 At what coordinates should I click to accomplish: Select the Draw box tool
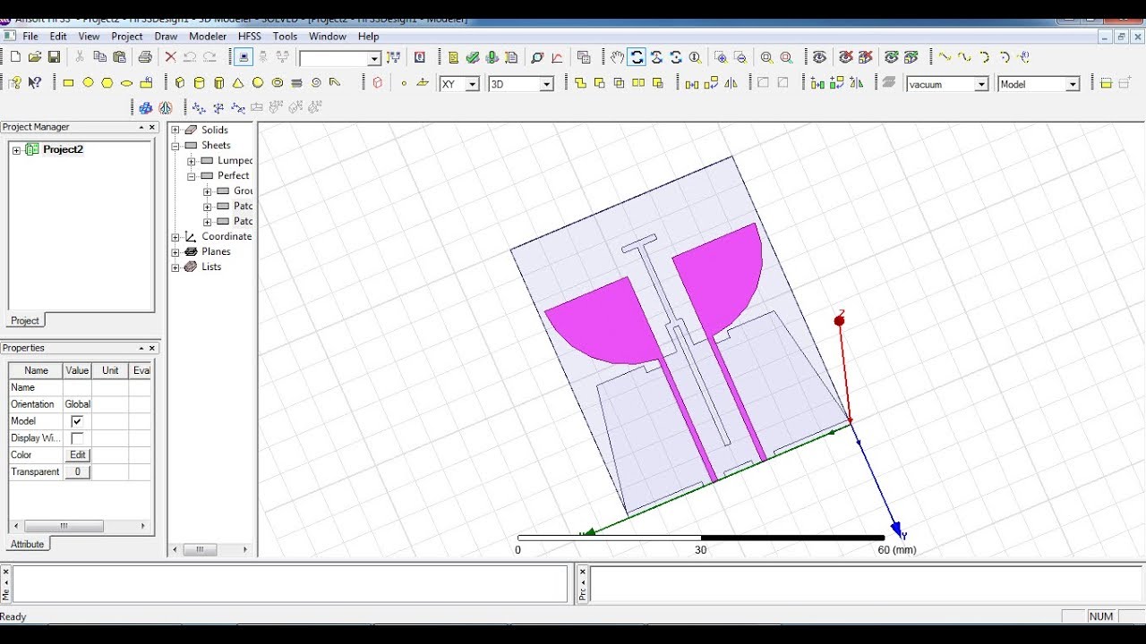(179, 83)
